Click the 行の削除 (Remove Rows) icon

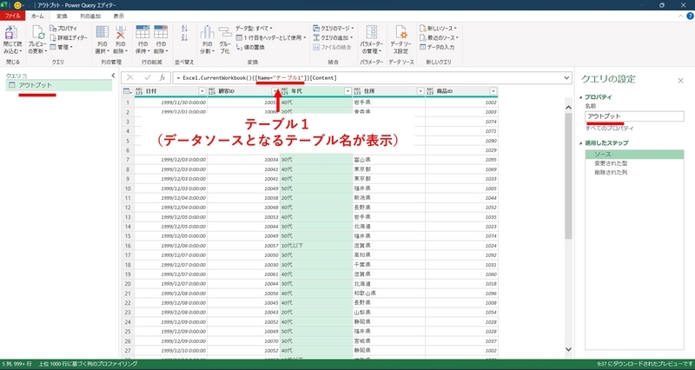[x=161, y=32]
